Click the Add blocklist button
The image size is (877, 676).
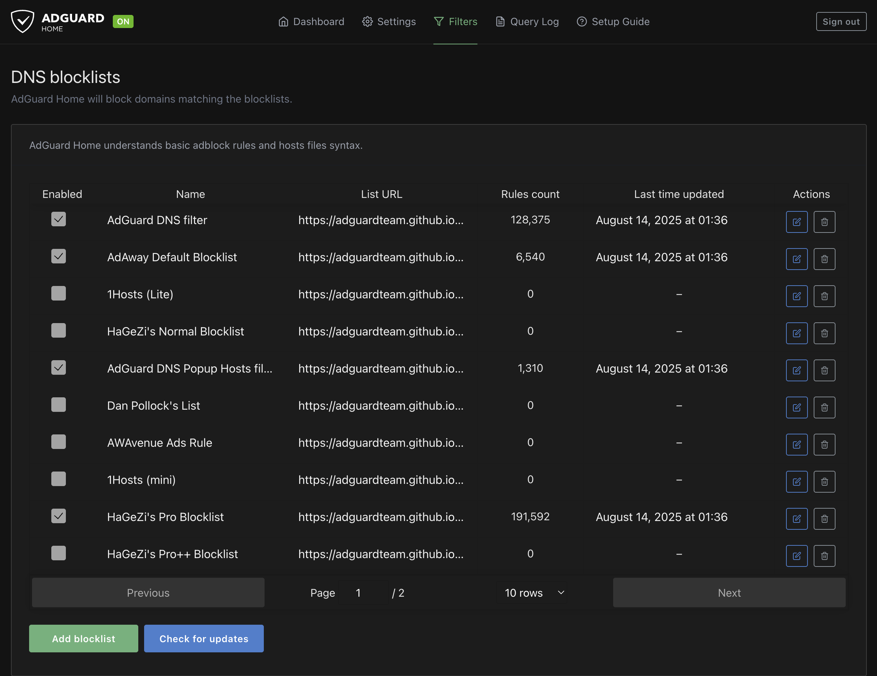(84, 638)
